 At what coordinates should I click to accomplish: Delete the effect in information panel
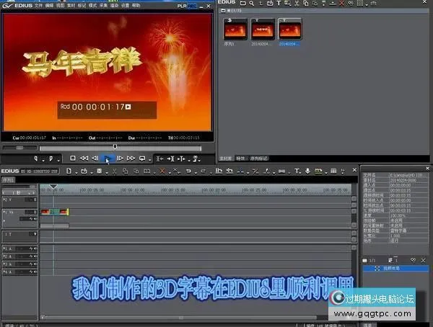tap(423, 260)
